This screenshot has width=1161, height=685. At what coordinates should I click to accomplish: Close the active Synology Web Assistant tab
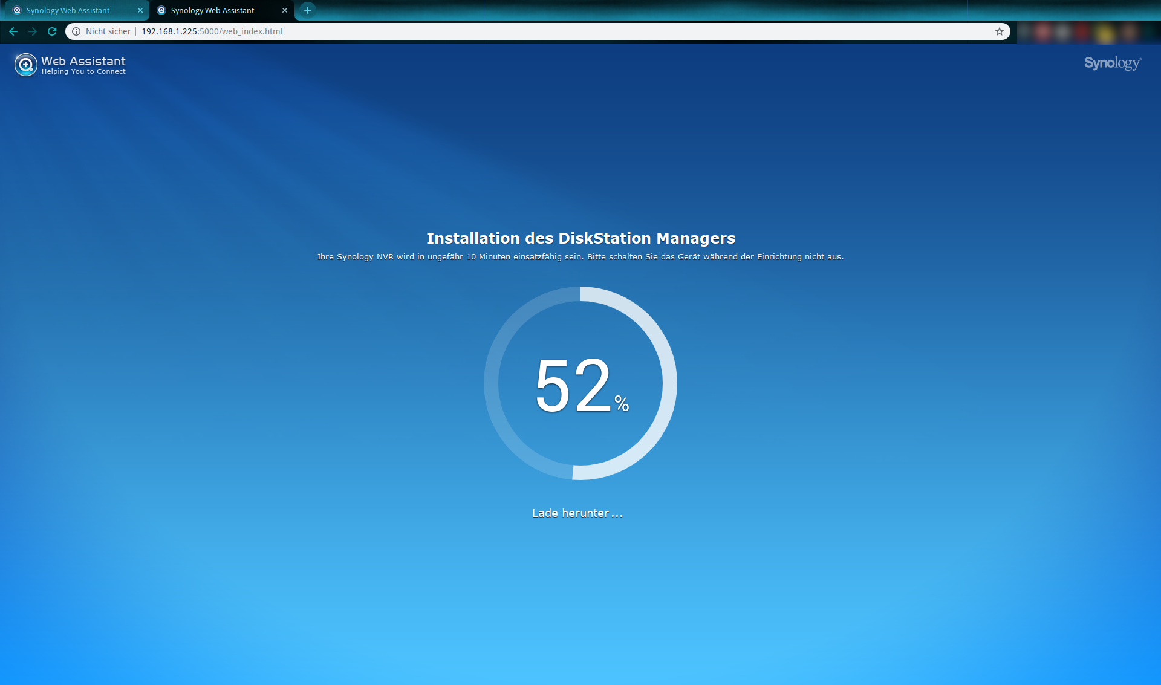(285, 10)
